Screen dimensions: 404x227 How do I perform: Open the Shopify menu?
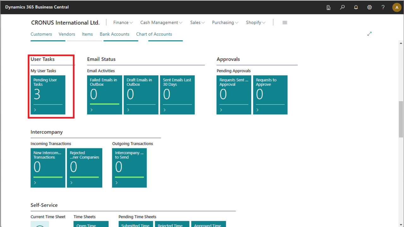click(x=256, y=23)
